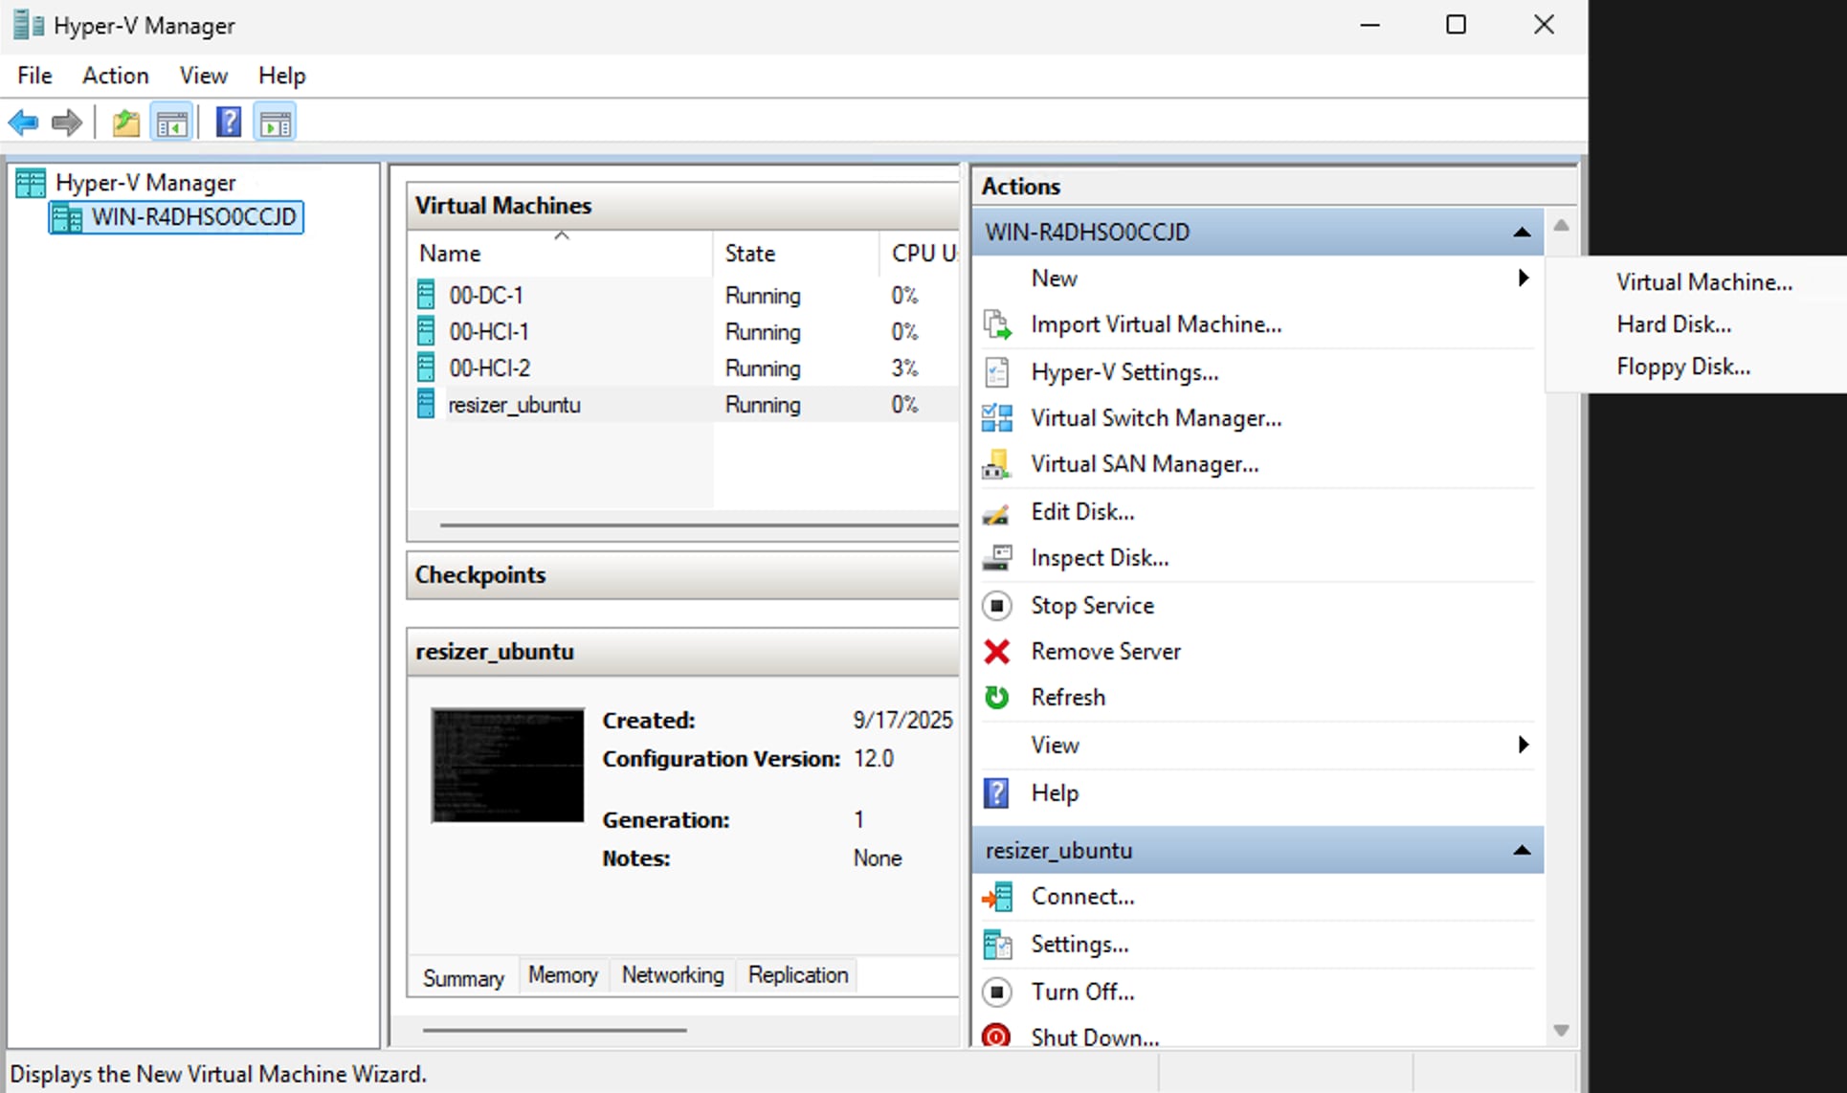Open the Action menu in the menu bar

[x=115, y=76]
